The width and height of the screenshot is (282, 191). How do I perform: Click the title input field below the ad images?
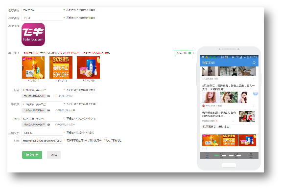point(42,90)
